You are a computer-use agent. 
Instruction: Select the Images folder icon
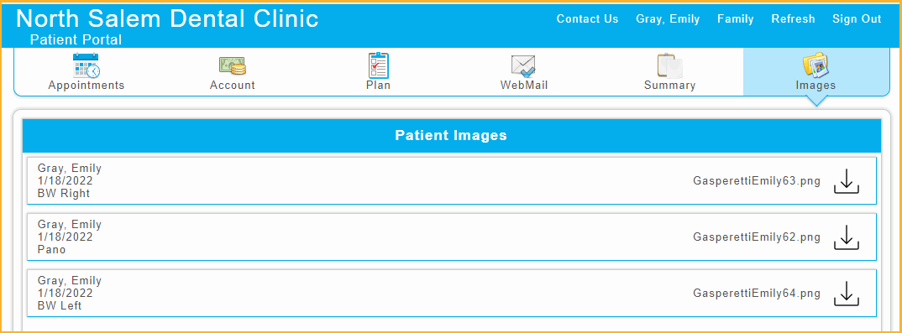815,65
